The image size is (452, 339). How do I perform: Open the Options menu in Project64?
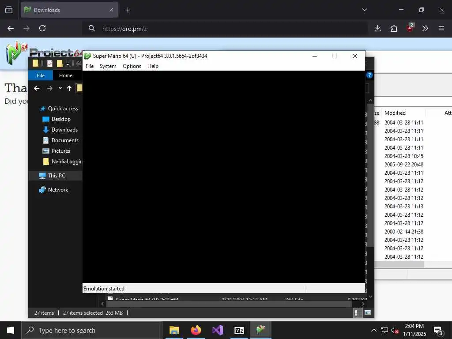pyautogui.click(x=132, y=66)
